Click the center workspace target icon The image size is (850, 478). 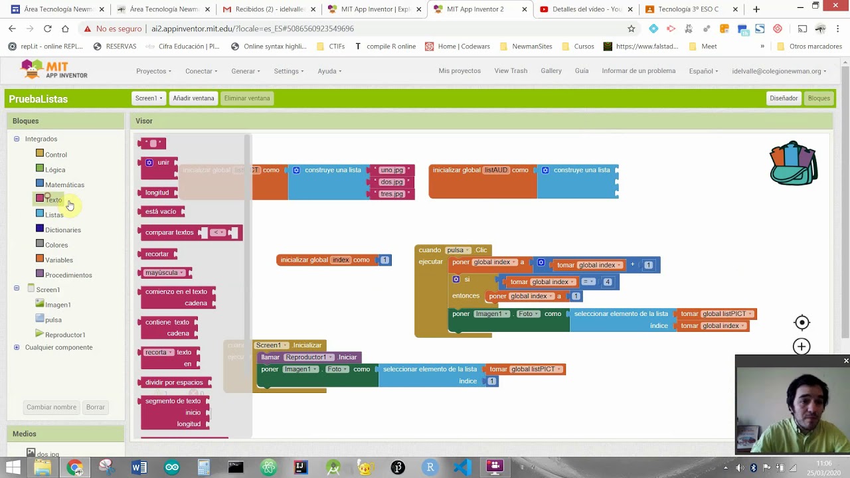tap(802, 323)
